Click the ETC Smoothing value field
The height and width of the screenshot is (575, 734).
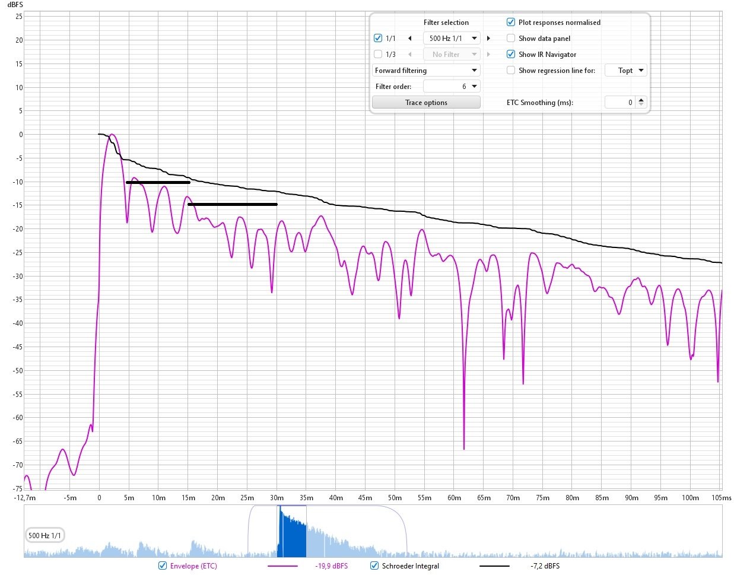coord(619,103)
